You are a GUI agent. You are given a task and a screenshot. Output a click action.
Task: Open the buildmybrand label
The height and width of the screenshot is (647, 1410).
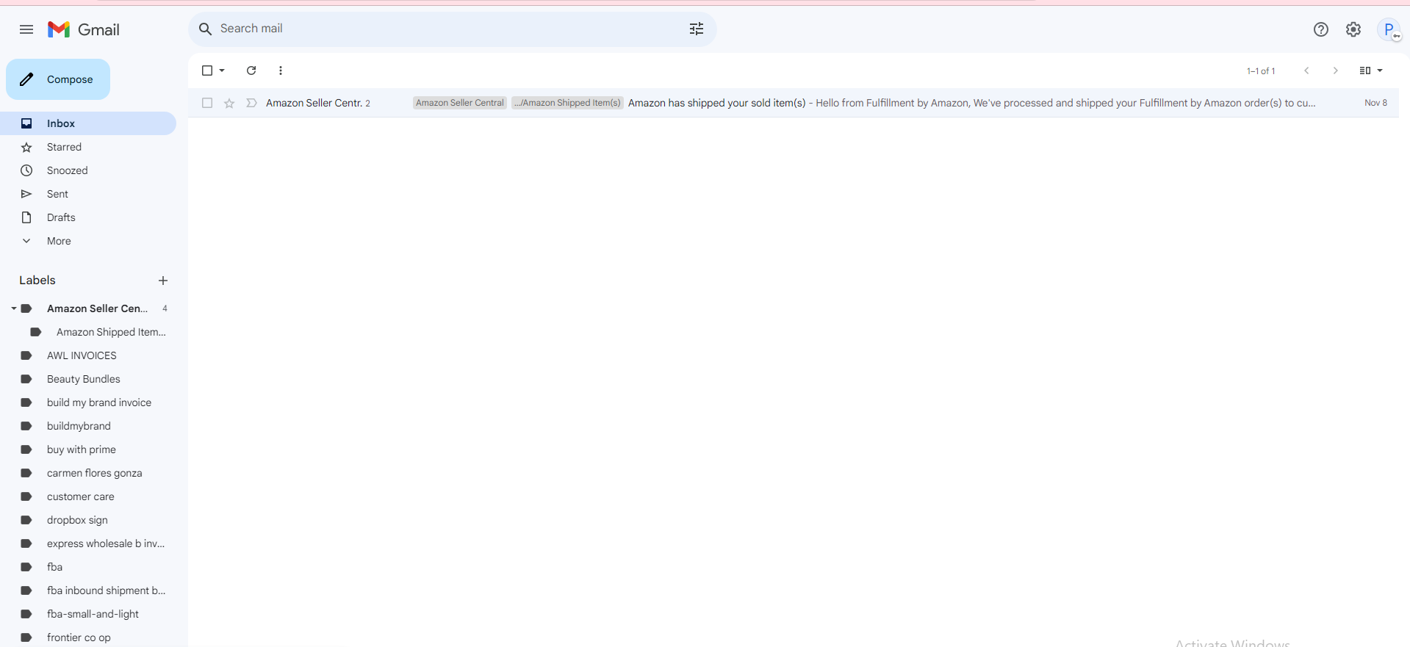pyautogui.click(x=79, y=426)
